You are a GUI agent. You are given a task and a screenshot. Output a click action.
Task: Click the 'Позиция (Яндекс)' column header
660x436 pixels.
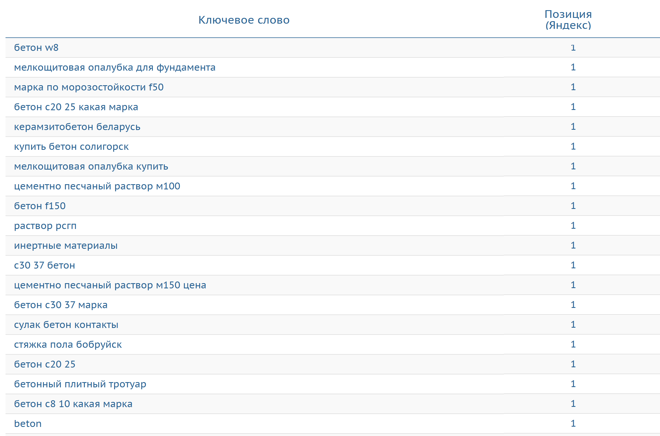(x=568, y=20)
